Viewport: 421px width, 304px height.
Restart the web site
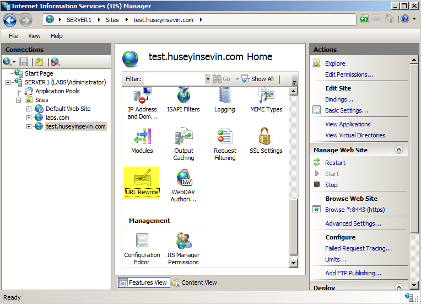tap(336, 163)
